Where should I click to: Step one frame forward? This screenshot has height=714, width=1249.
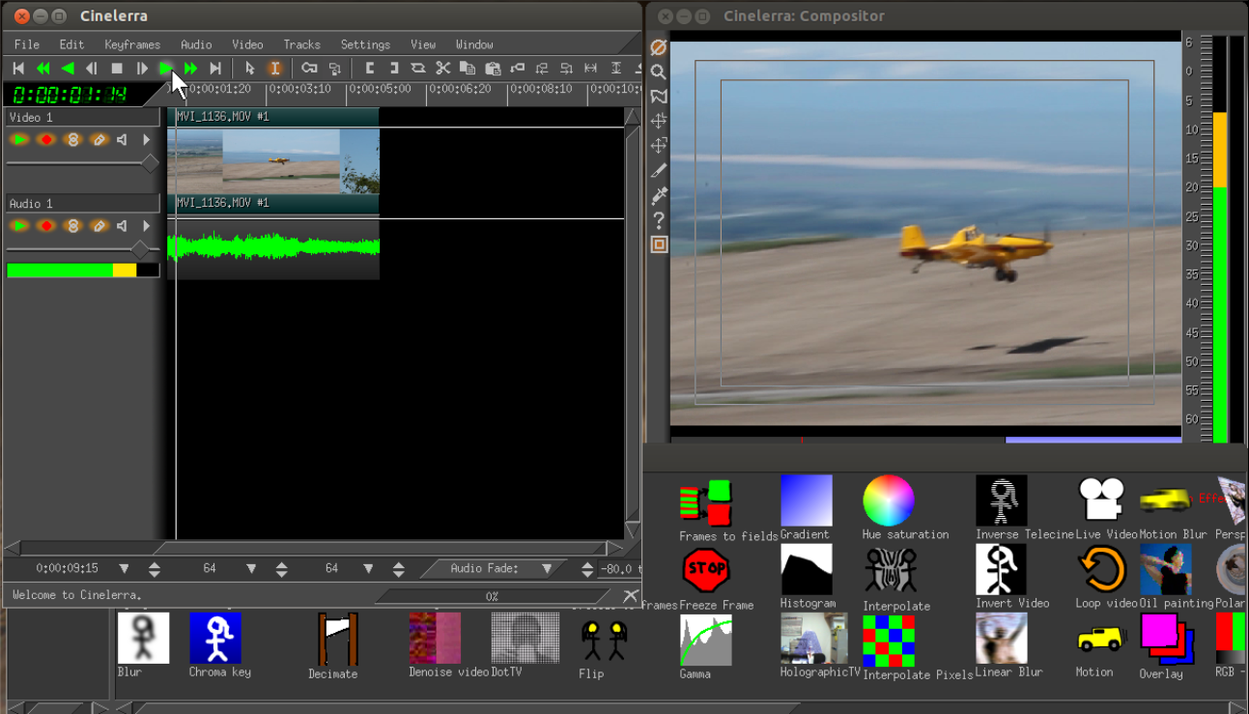pyautogui.click(x=142, y=69)
